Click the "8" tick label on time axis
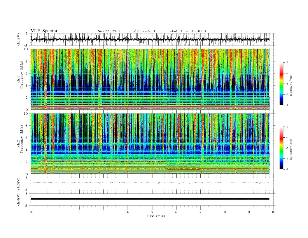 point(225,212)
